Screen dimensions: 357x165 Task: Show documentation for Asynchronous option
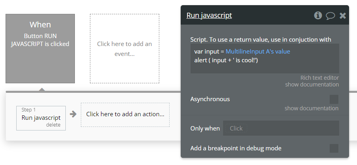tap(311, 108)
